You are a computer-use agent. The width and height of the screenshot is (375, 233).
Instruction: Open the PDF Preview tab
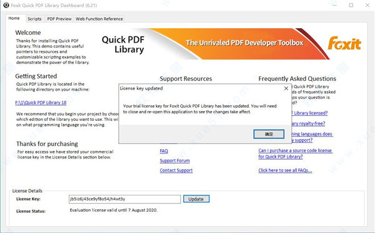tap(59, 19)
